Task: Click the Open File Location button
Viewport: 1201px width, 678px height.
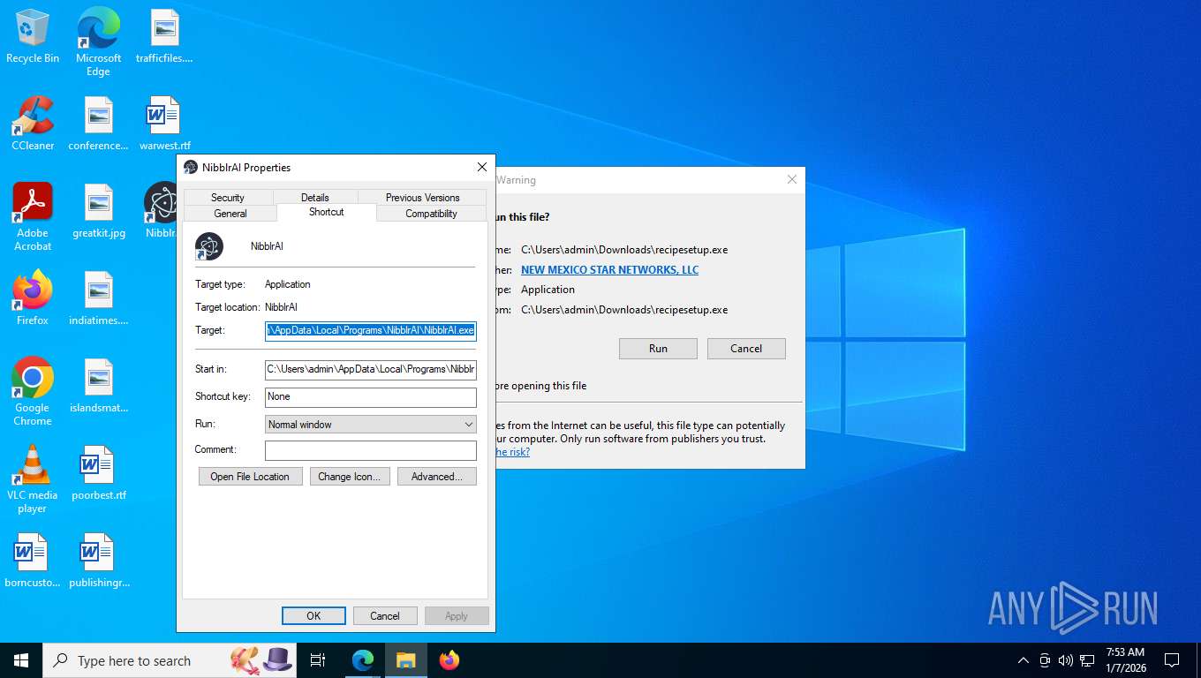Action: (250, 477)
